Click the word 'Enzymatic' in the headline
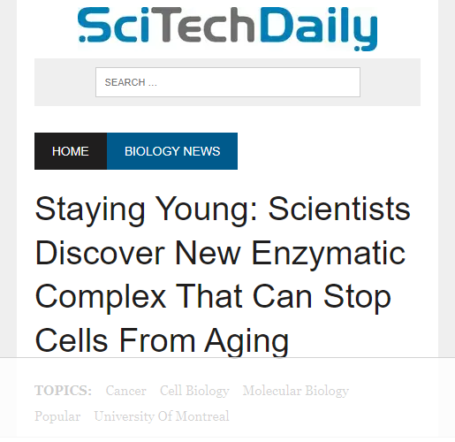455x442 pixels. coord(328,254)
